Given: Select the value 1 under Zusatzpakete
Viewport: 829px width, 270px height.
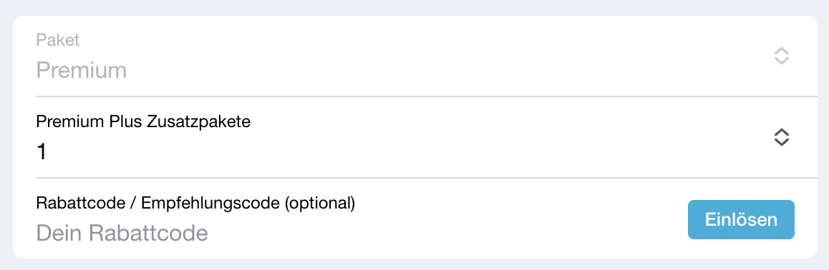Looking at the screenshot, I should [42, 152].
